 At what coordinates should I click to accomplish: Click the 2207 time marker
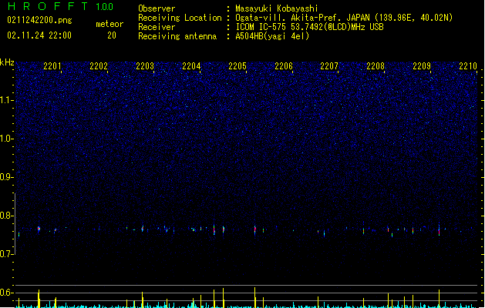coord(329,66)
